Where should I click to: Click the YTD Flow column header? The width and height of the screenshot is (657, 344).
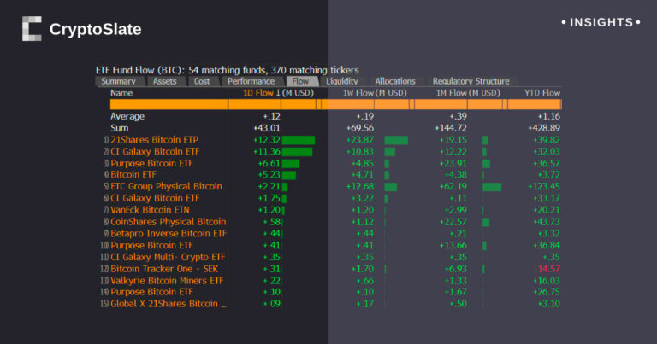coord(542,92)
